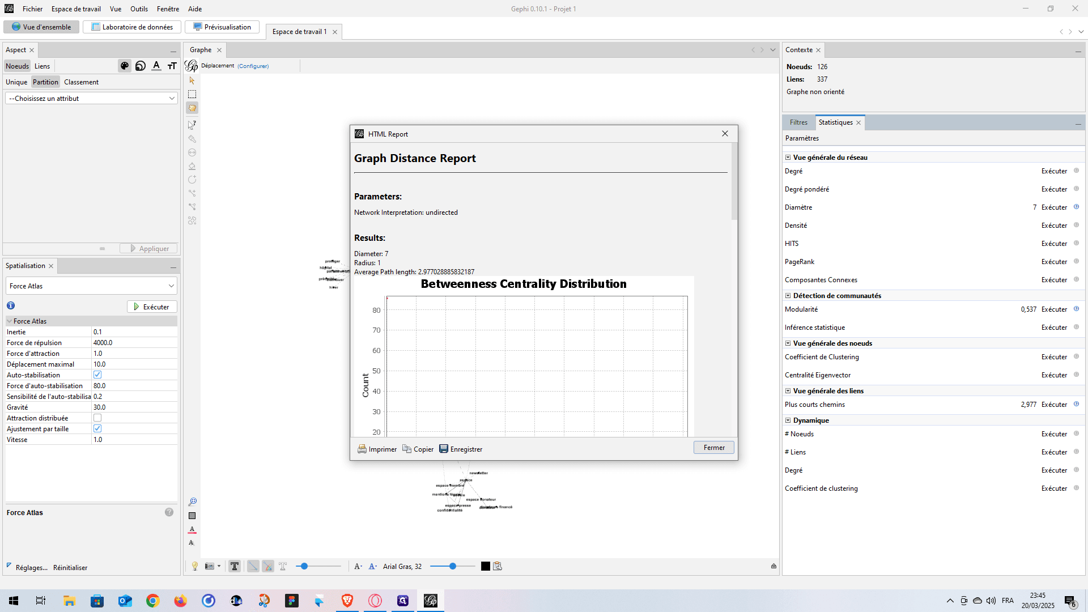
Task: Collapse Détection de communautés section
Action: (x=788, y=296)
